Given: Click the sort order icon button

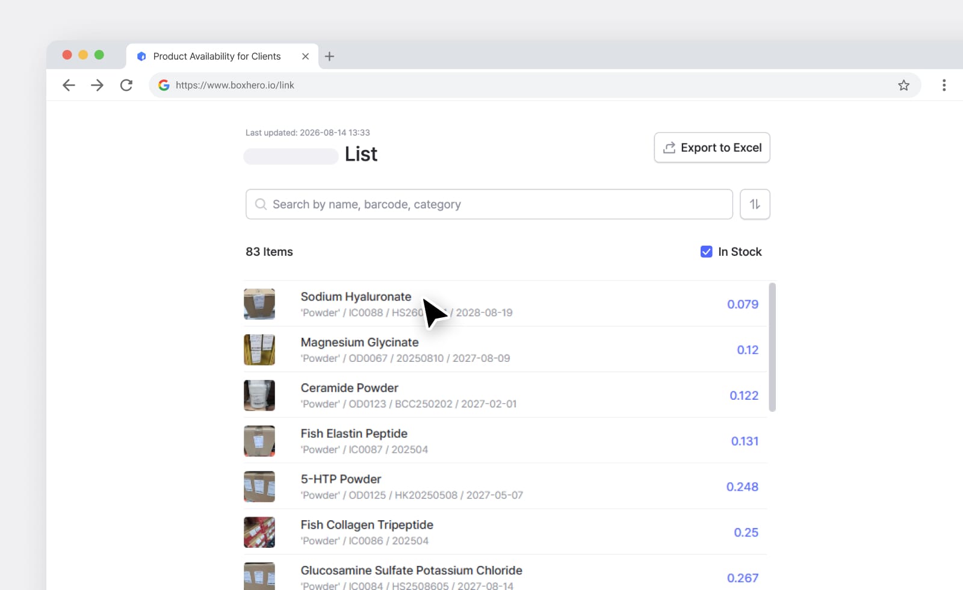Looking at the screenshot, I should tap(755, 204).
